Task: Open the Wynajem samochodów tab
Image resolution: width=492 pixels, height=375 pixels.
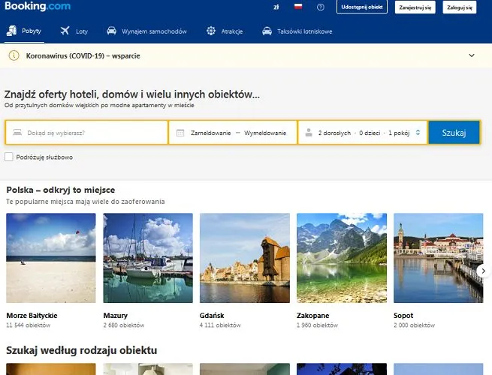Action: click(146, 31)
